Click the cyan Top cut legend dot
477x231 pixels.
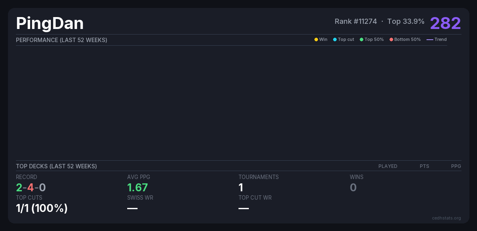point(335,40)
